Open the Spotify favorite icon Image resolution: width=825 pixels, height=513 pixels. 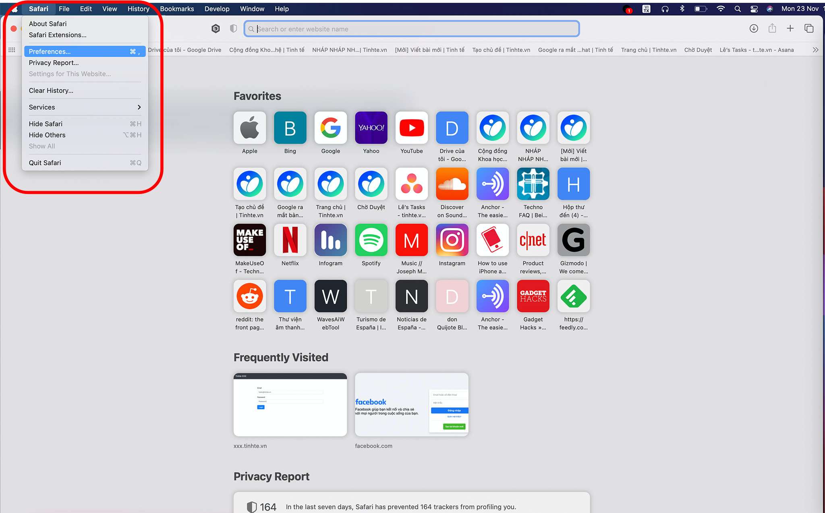371,240
